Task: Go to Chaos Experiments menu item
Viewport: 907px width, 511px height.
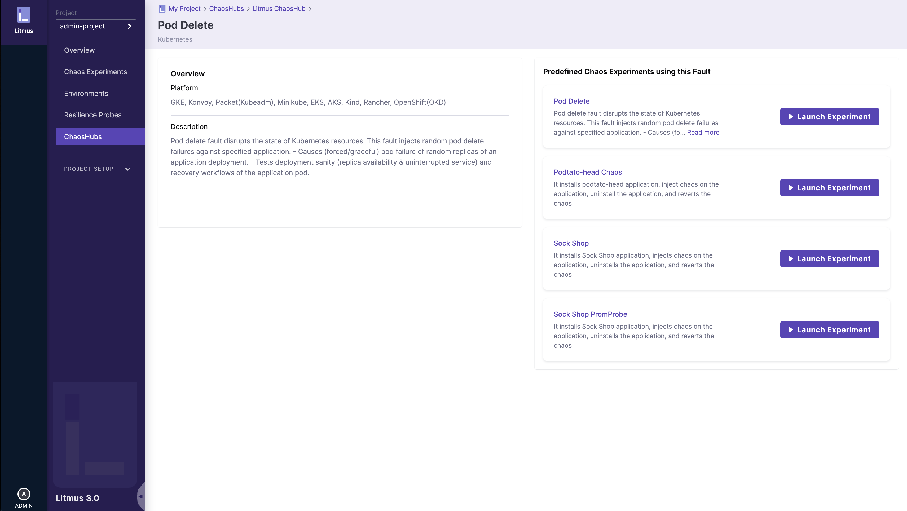Action: [x=95, y=72]
